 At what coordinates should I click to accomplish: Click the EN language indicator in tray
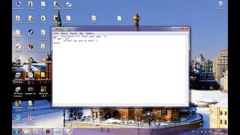click(x=193, y=131)
